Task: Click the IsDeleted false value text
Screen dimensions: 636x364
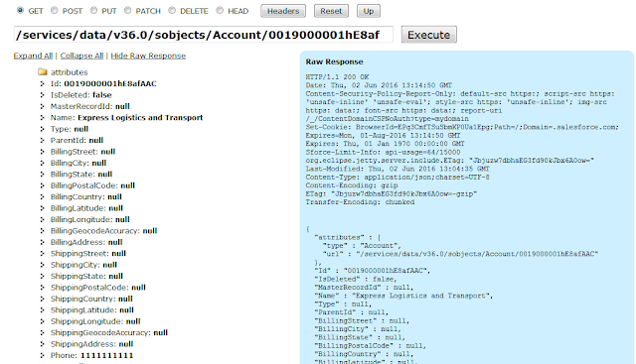Action: 101,95
